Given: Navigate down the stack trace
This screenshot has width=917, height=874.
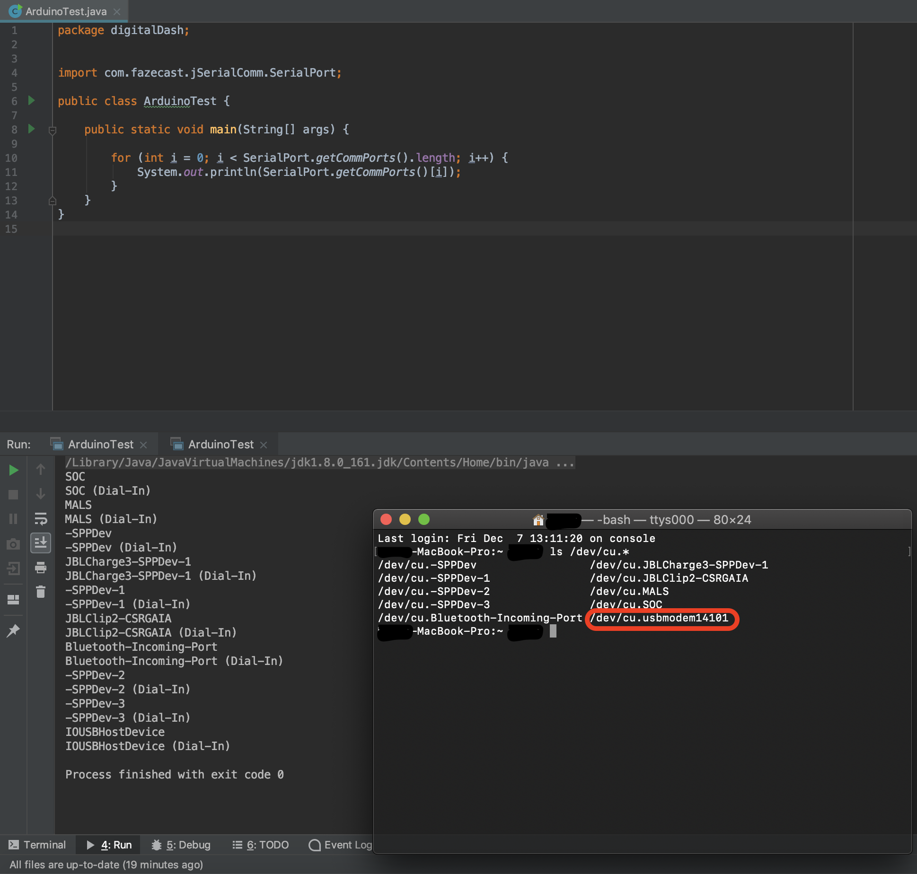Looking at the screenshot, I should point(41,495).
